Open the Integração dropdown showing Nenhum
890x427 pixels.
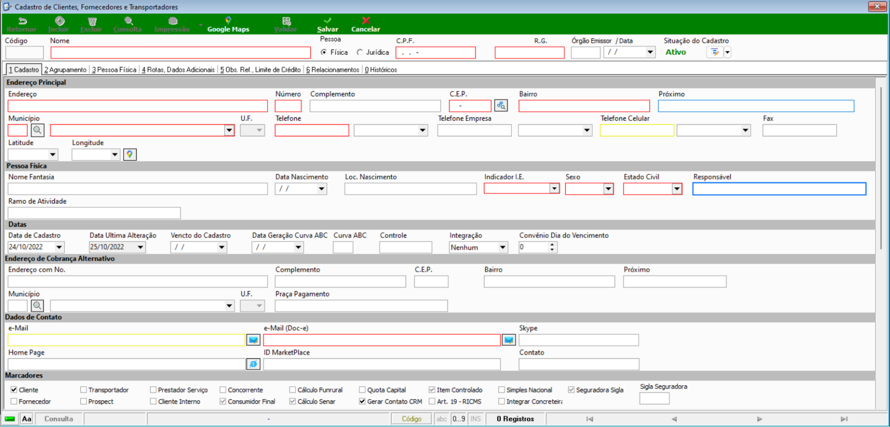(x=502, y=247)
